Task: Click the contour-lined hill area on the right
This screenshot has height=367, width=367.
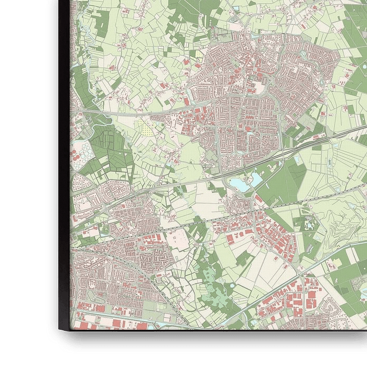Action: (336, 220)
